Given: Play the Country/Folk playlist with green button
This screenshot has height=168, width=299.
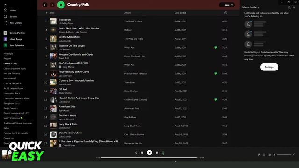Looking at the screenshot, I should point(61,5).
